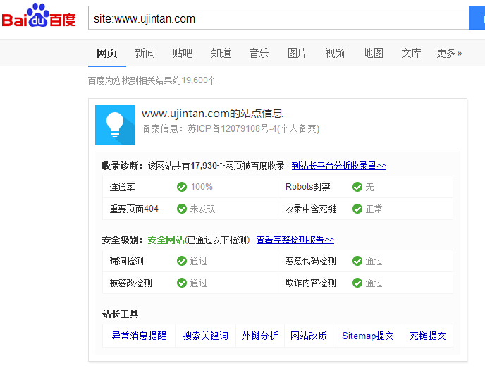Expand the 更多» categories menu
485x373 pixels.
coord(449,53)
